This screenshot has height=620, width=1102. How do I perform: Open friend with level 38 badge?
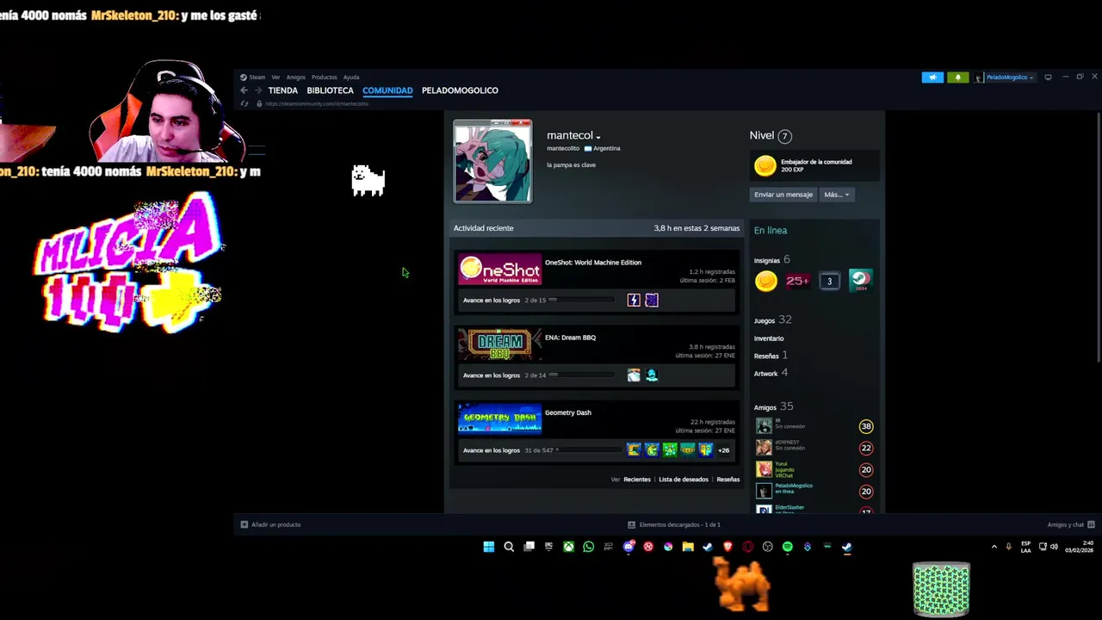pyautogui.click(x=816, y=426)
